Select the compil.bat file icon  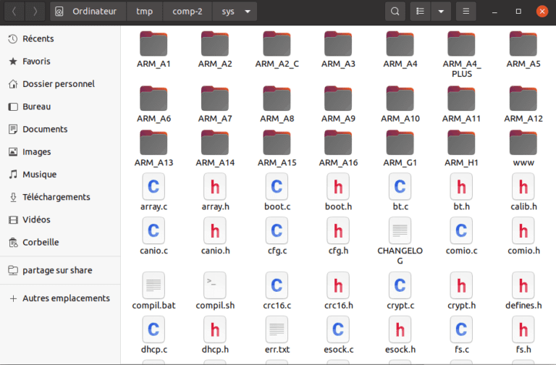pos(153,285)
